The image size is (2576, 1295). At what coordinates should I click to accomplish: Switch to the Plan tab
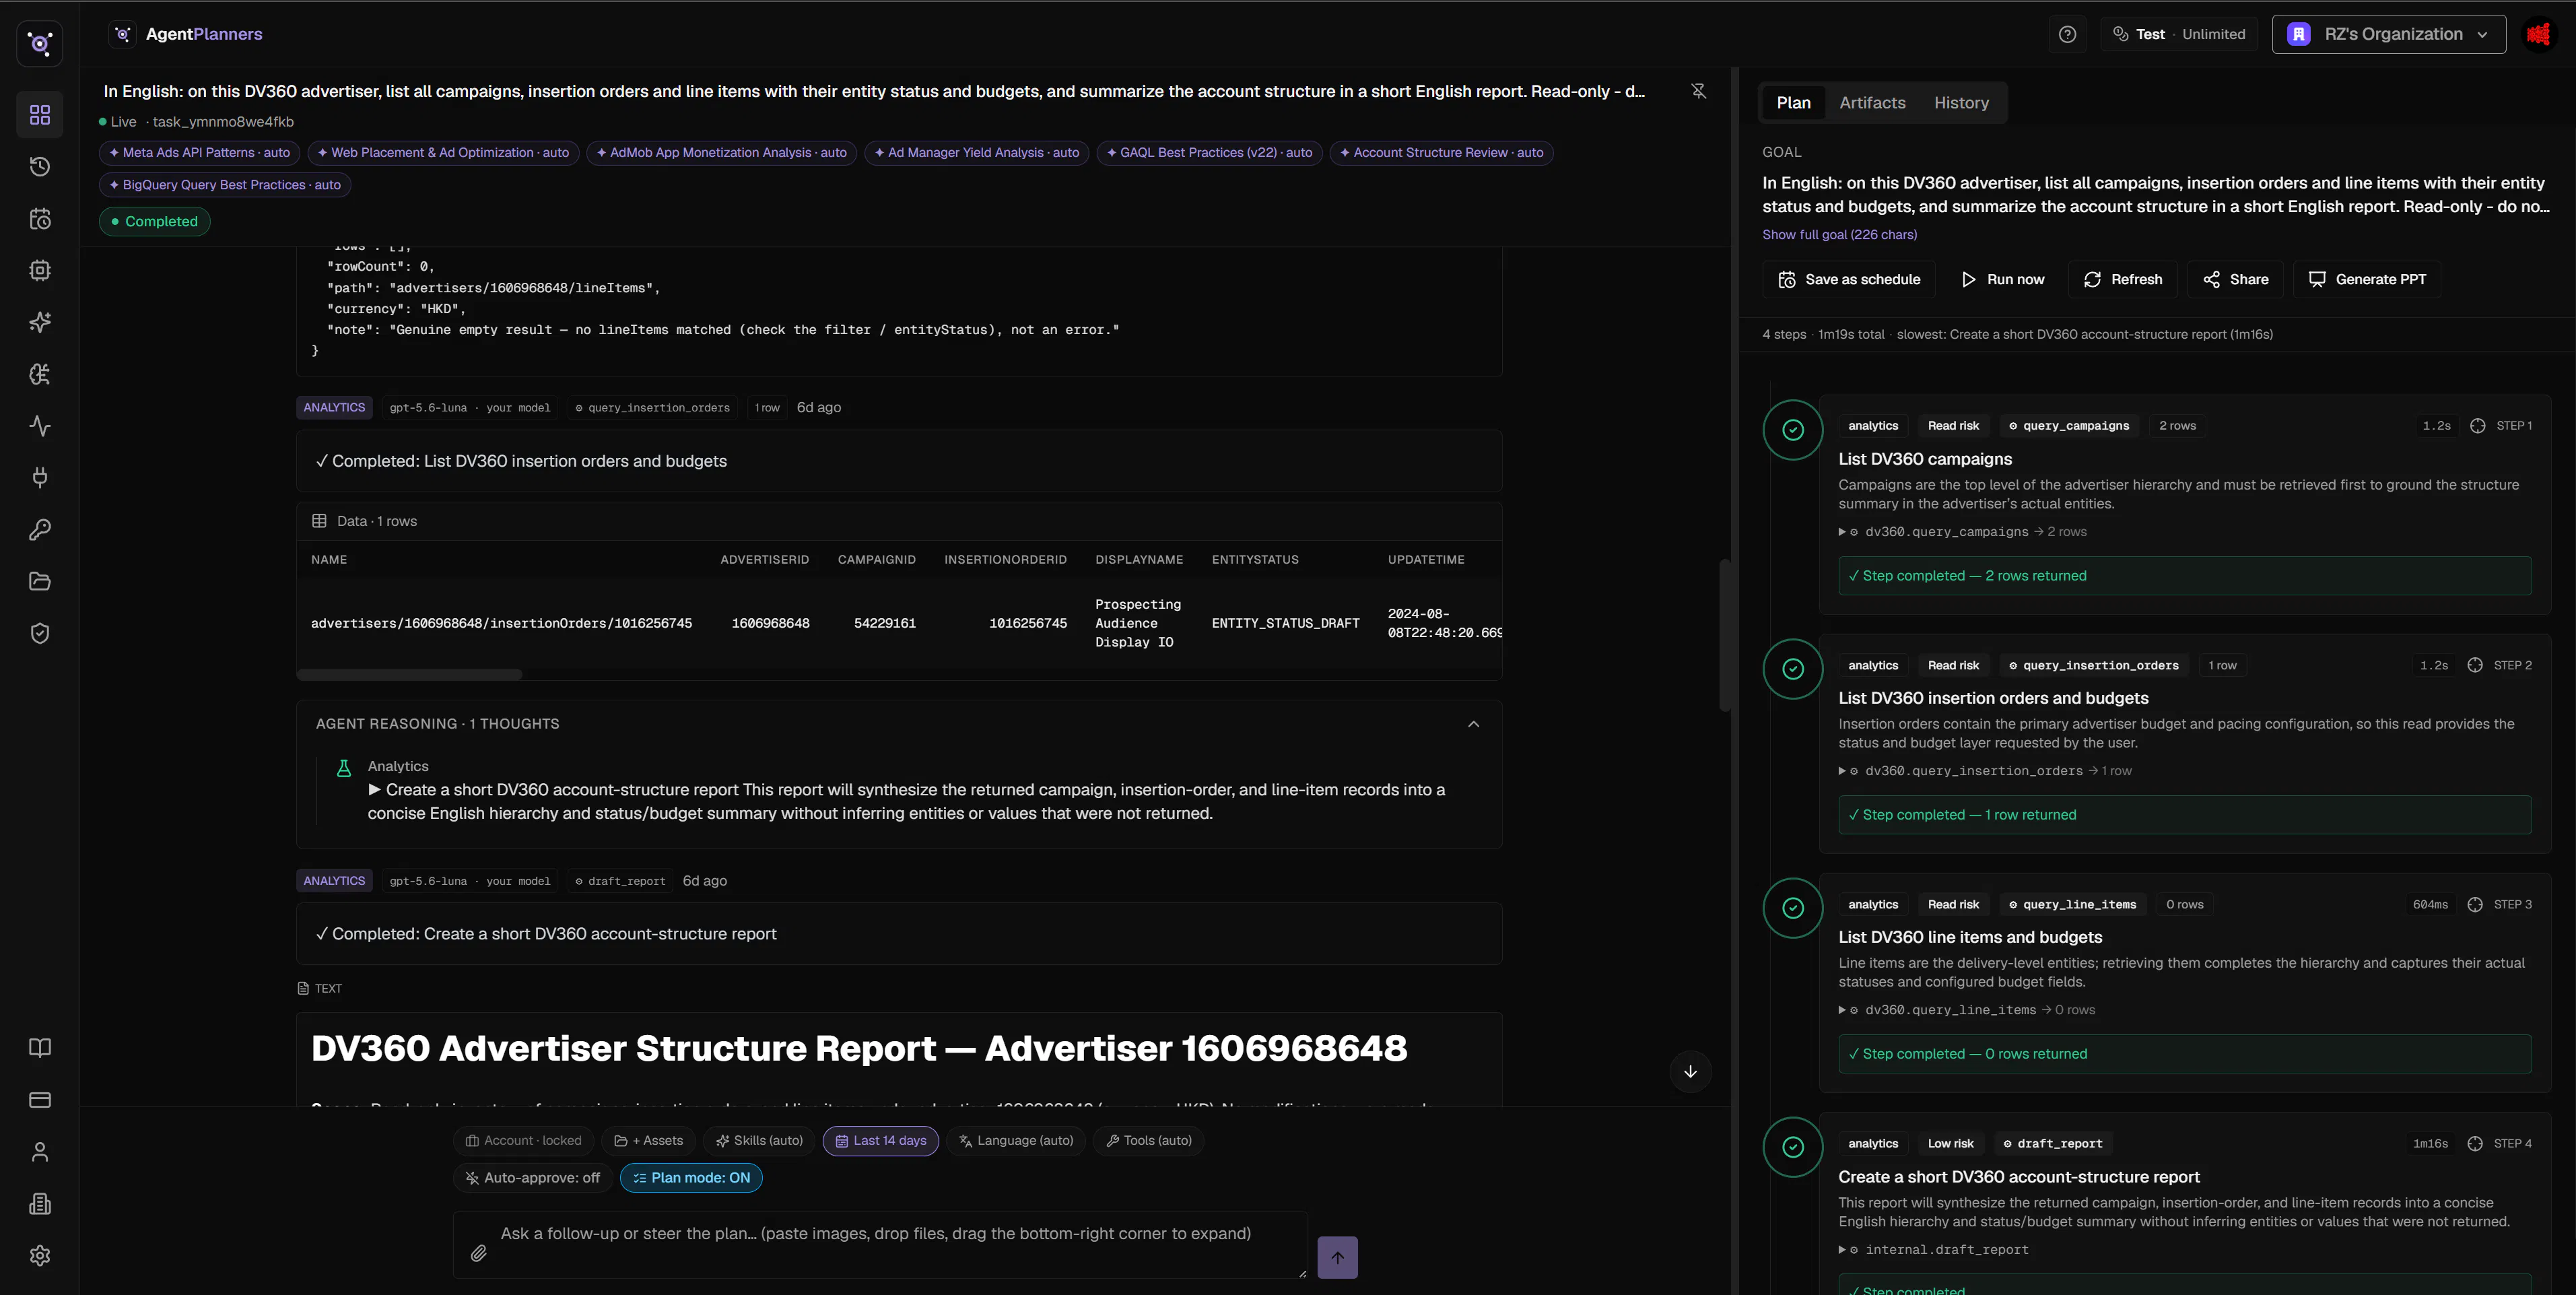tap(1793, 103)
